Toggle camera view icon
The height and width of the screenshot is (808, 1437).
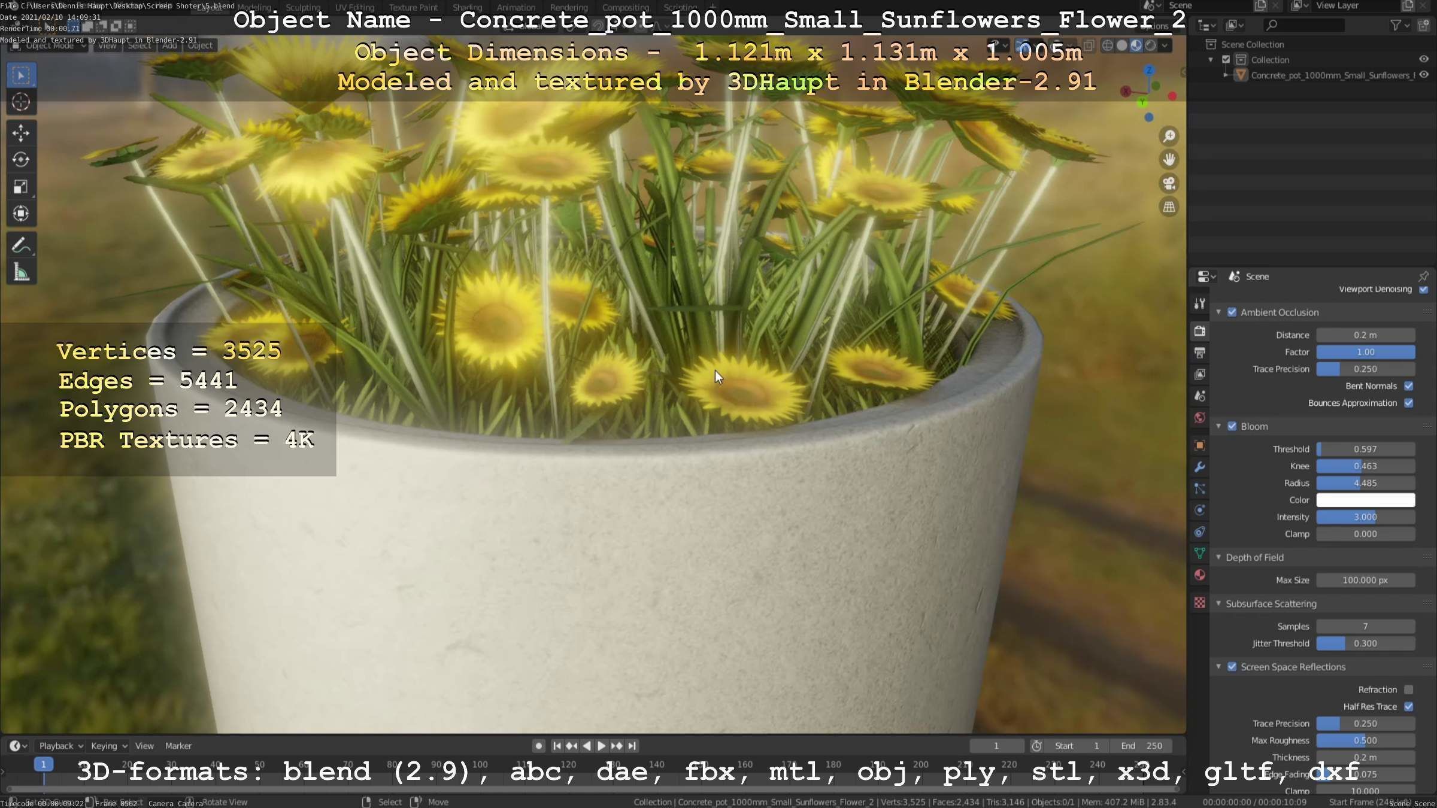[1169, 183]
